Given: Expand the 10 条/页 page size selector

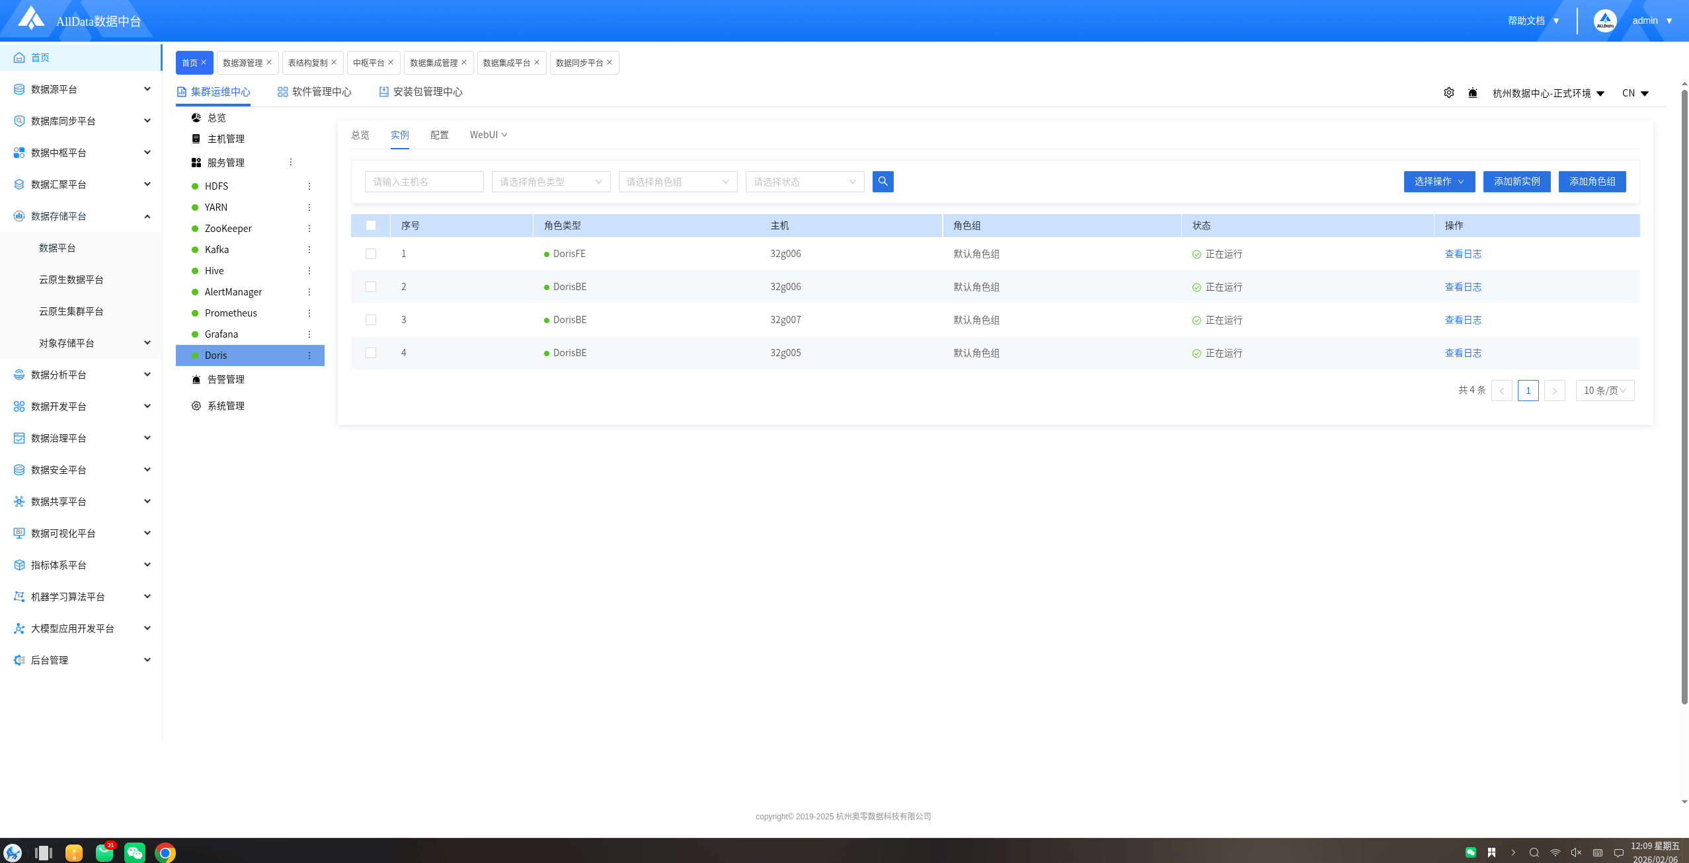Looking at the screenshot, I should tap(1604, 391).
